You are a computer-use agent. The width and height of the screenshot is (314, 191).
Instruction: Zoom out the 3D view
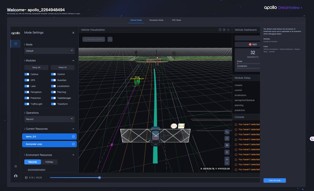coord(227,163)
